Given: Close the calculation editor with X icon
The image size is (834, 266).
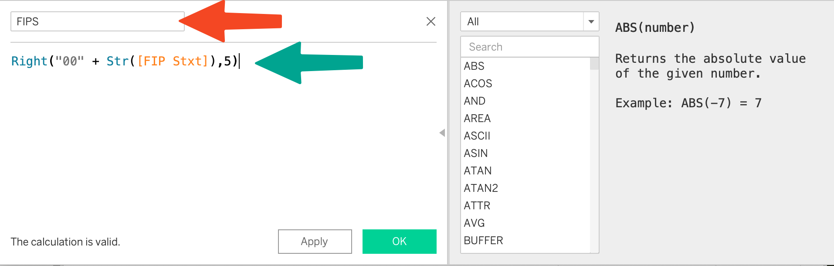Looking at the screenshot, I should coord(431,21).
